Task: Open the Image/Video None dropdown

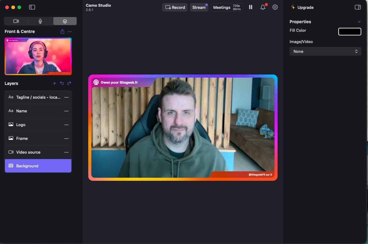Action: coord(325,51)
